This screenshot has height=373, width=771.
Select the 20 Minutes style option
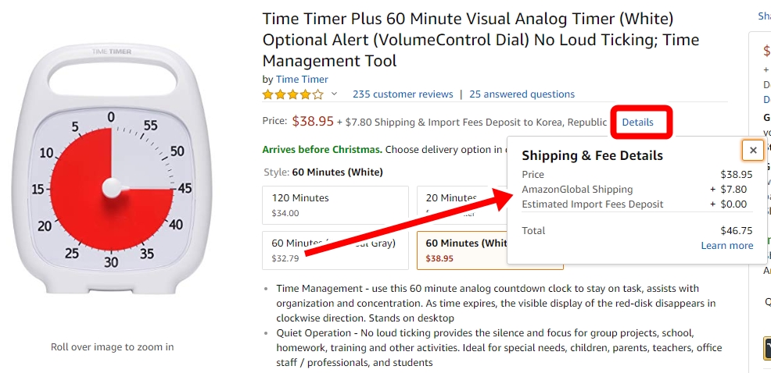point(461,204)
